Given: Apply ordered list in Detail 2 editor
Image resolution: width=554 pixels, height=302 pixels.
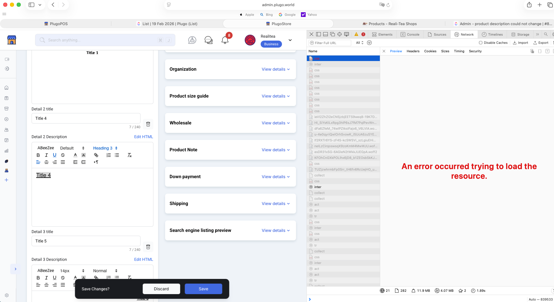Looking at the screenshot, I should [x=109, y=155].
